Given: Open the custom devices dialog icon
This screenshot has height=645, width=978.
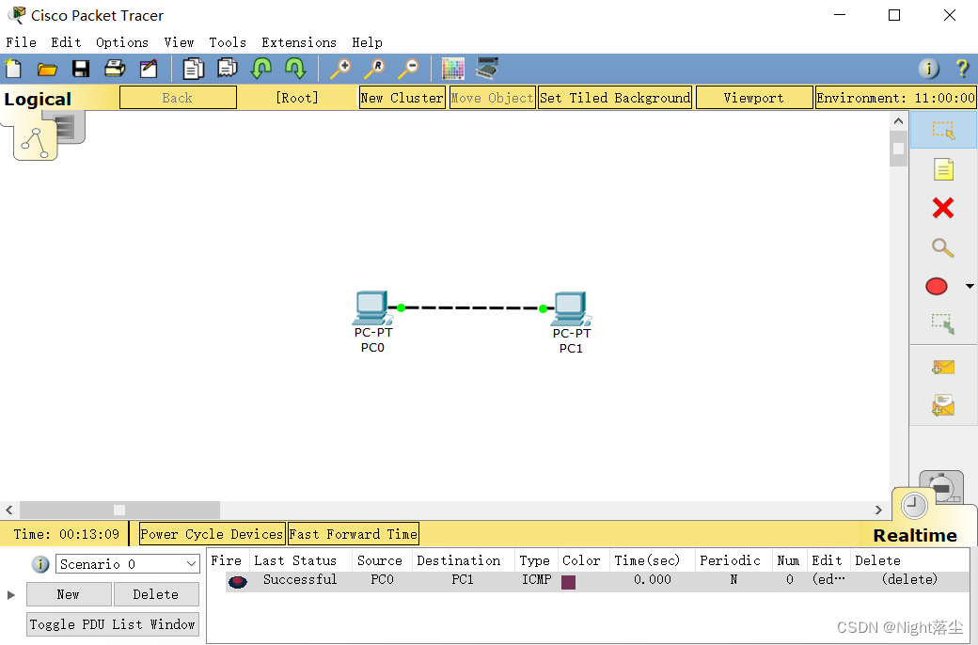Looking at the screenshot, I should (487, 68).
